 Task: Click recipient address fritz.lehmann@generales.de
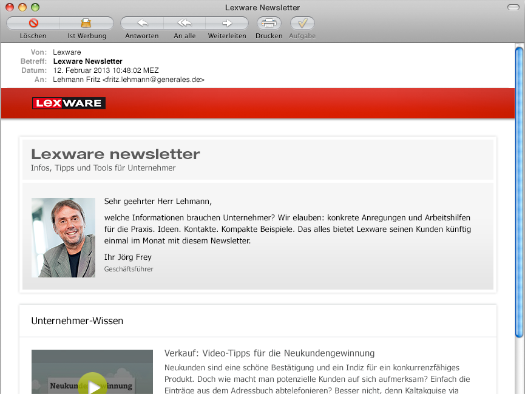[154, 80]
